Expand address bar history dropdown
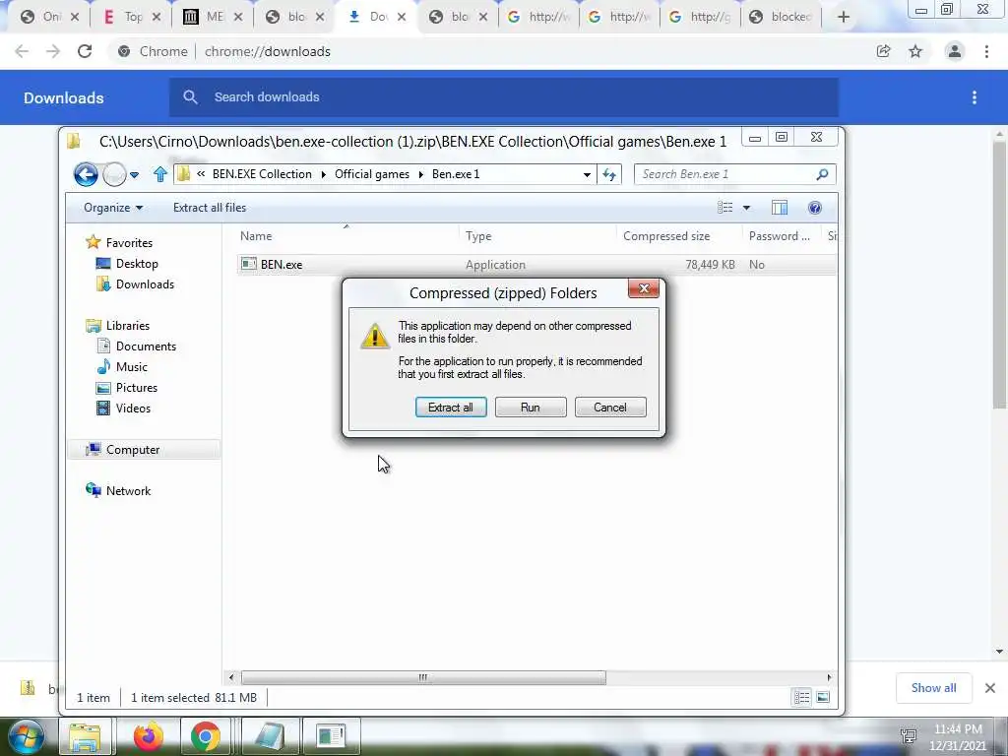This screenshot has height=756, width=1008. coord(587,175)
